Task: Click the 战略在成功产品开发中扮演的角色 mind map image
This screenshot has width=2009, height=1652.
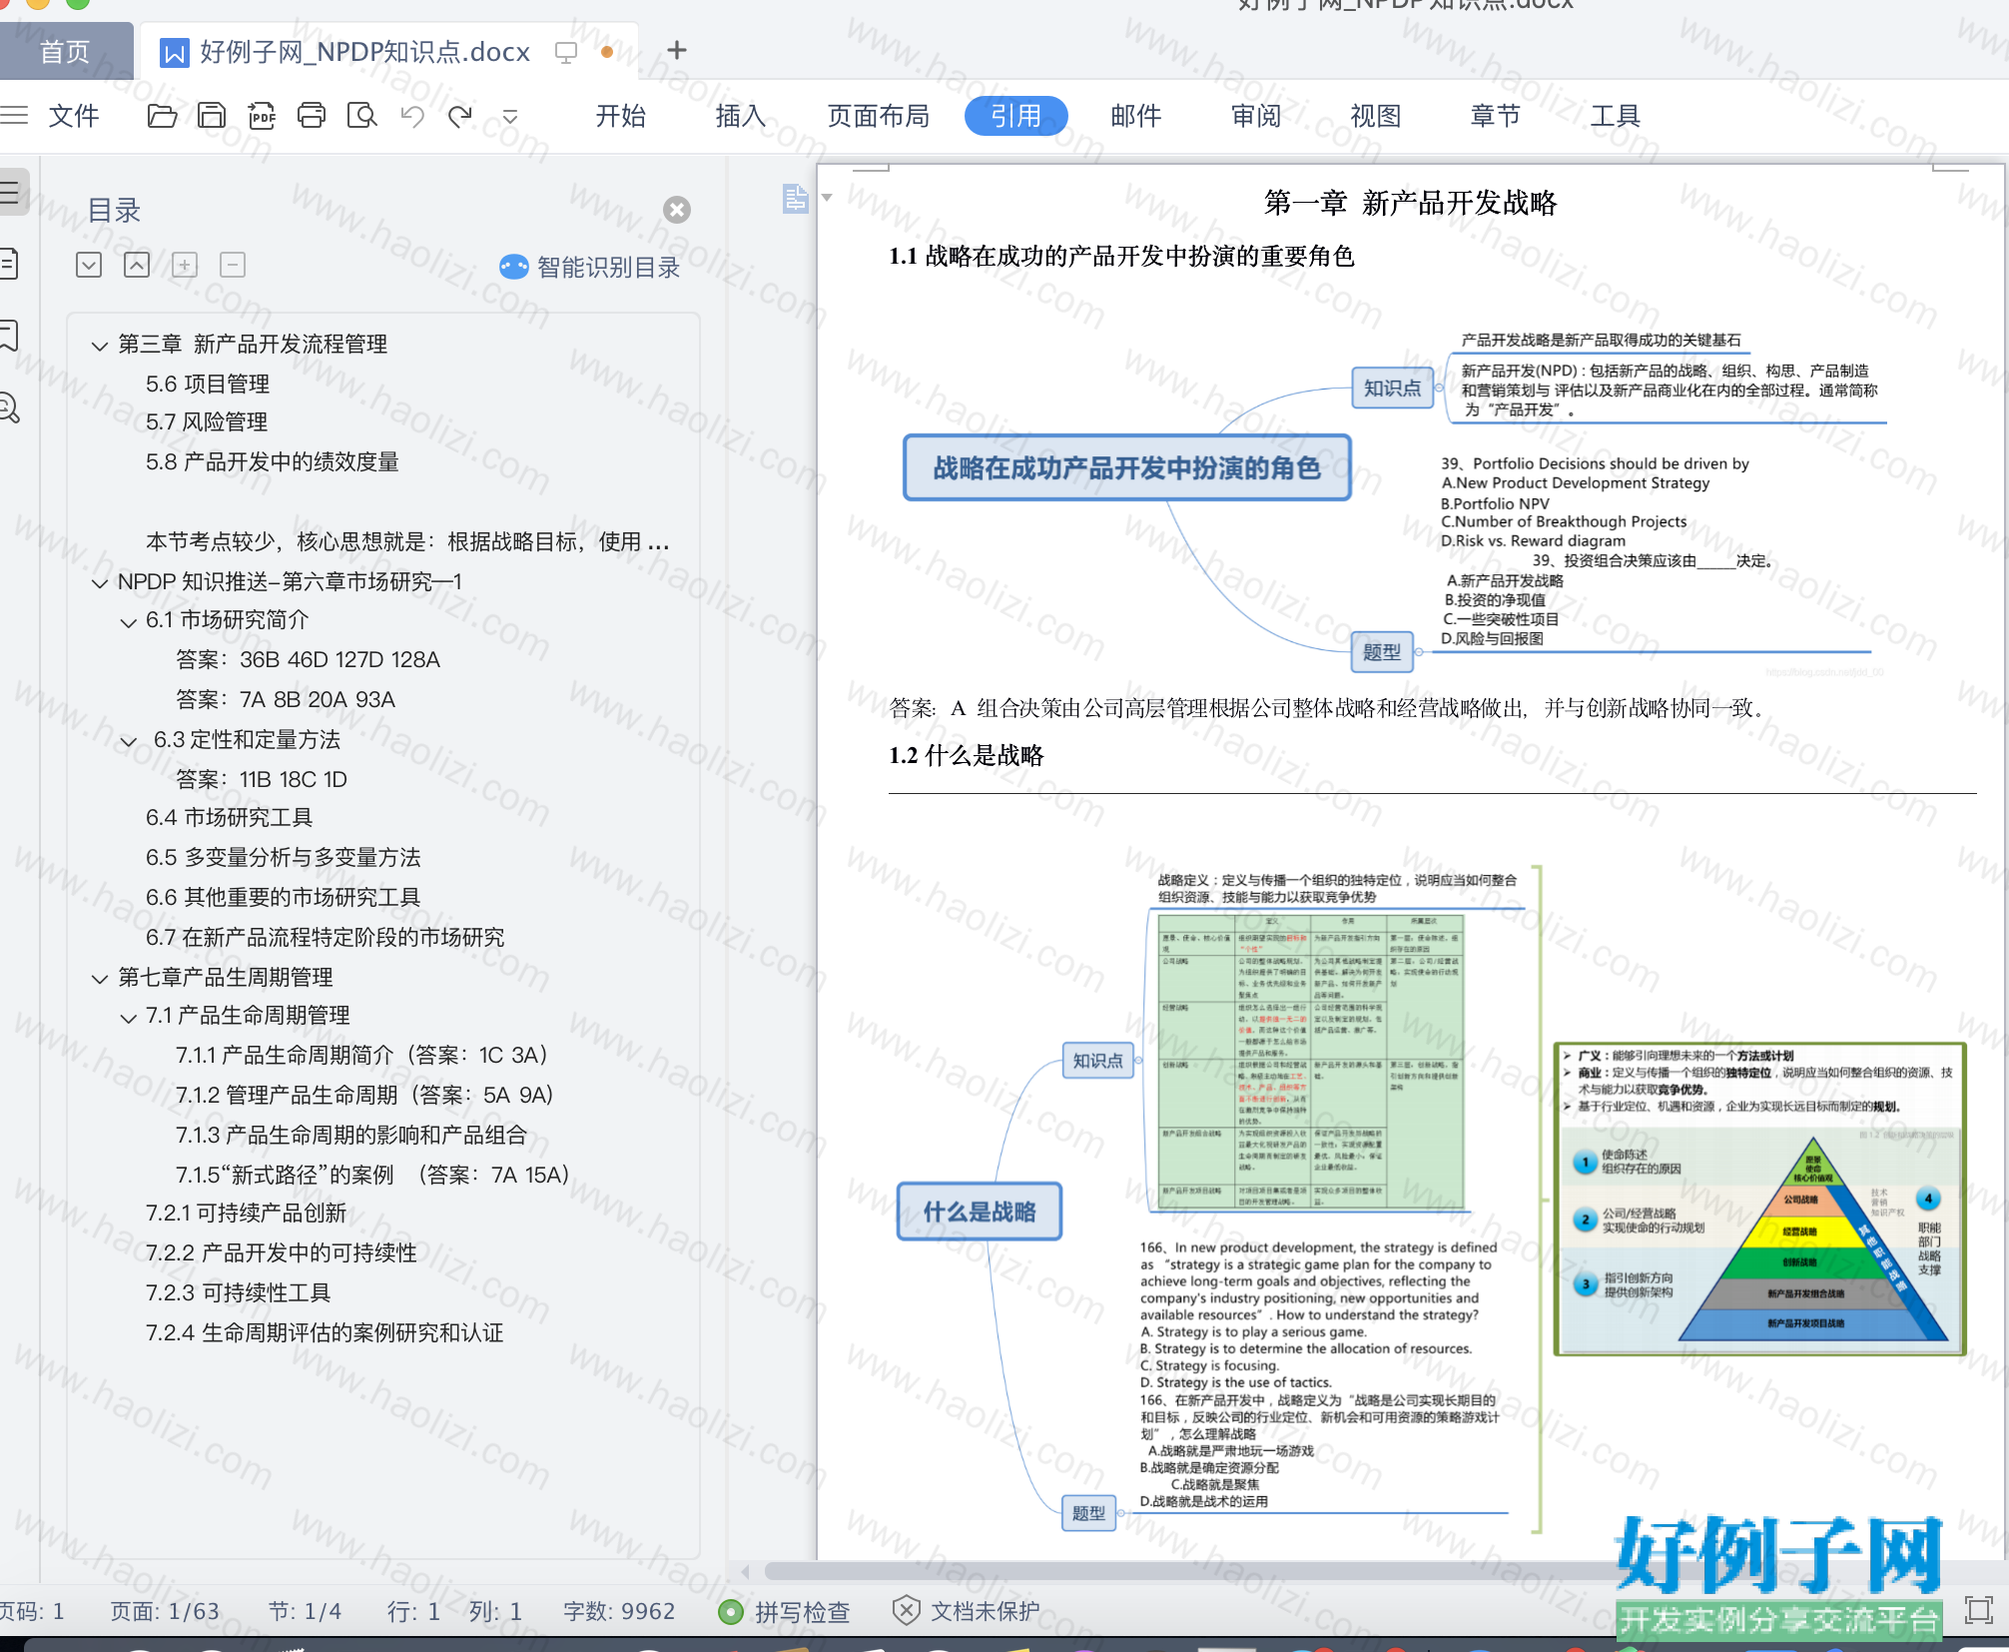Action: (1393, 499)
